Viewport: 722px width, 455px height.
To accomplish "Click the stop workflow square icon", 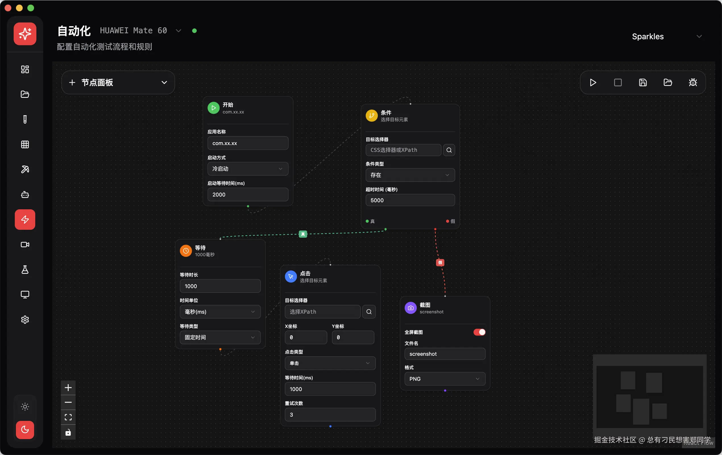I will 618,82.
